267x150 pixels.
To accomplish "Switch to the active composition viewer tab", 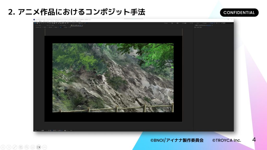I will 77,25.
